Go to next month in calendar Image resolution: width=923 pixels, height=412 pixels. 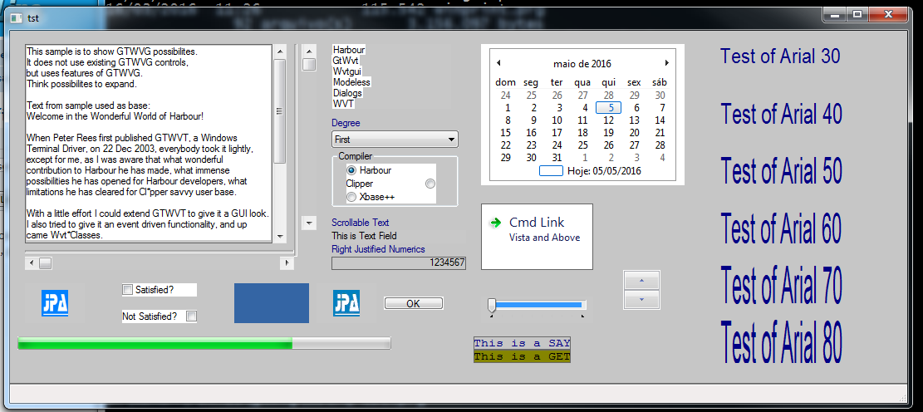(666, 63)
